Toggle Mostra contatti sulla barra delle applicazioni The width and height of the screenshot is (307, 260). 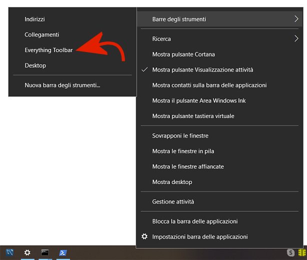tap(219, 85)
